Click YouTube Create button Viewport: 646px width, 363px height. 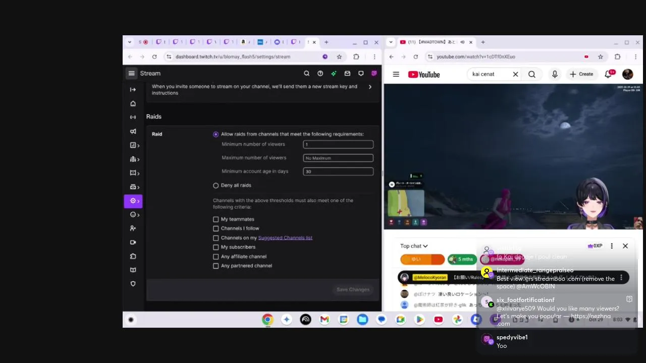coord(581,74)
